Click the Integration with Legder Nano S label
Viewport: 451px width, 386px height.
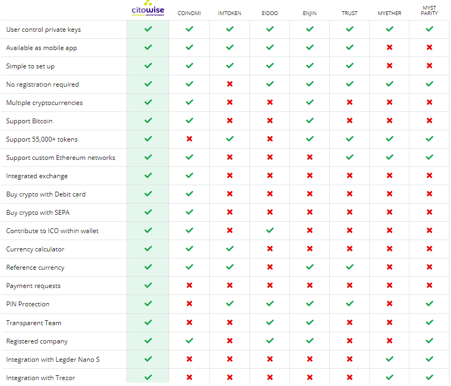point(53,360)
